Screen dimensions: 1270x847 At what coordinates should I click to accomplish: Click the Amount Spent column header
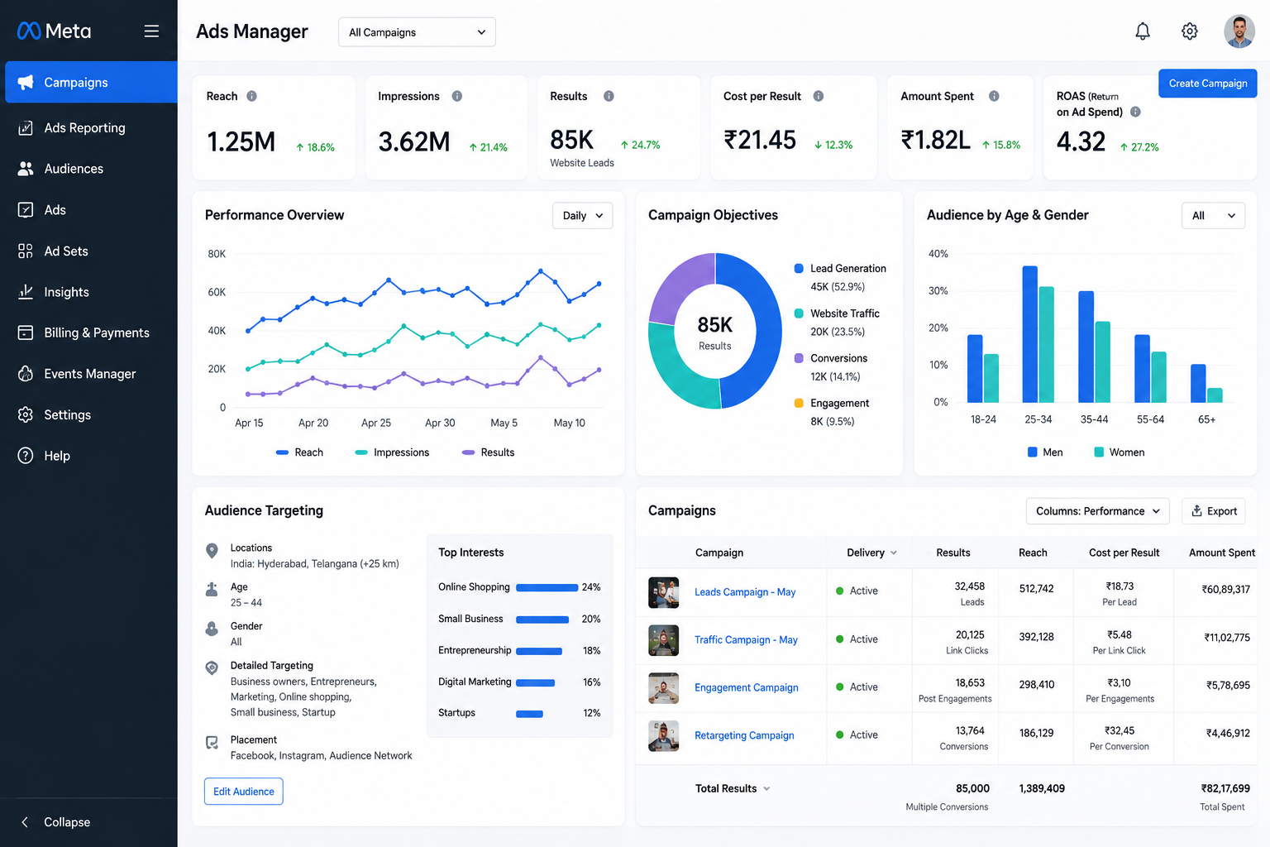[1222, 553]
